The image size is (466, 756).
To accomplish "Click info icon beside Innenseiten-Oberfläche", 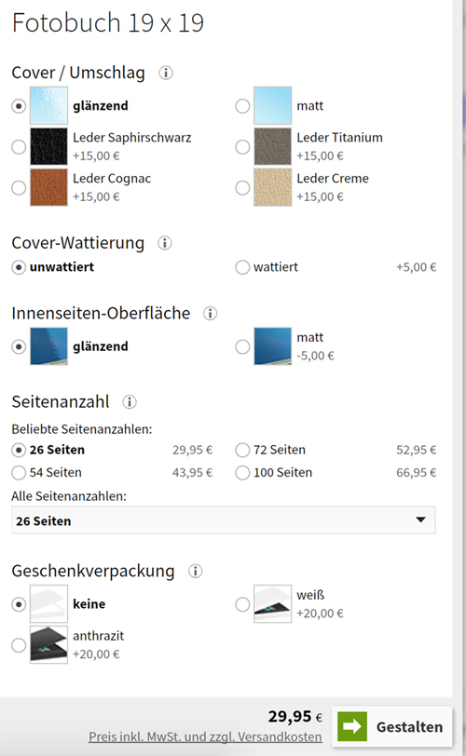I will 210,314.
